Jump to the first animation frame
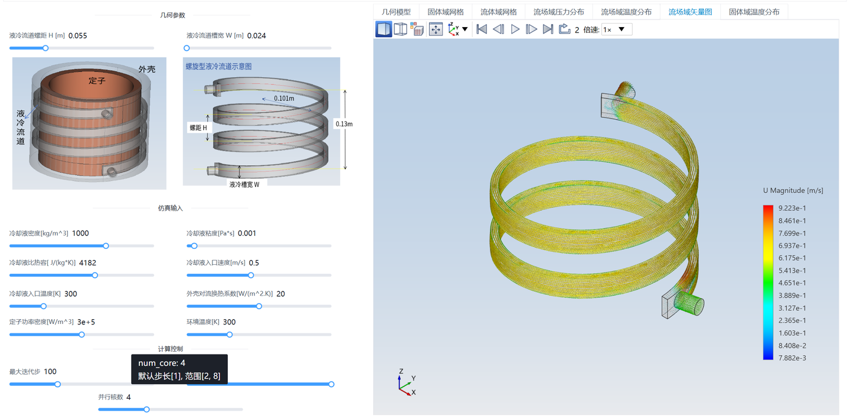Image resolution: width=850 pixels, height=420 pixels. coord(482,29)
